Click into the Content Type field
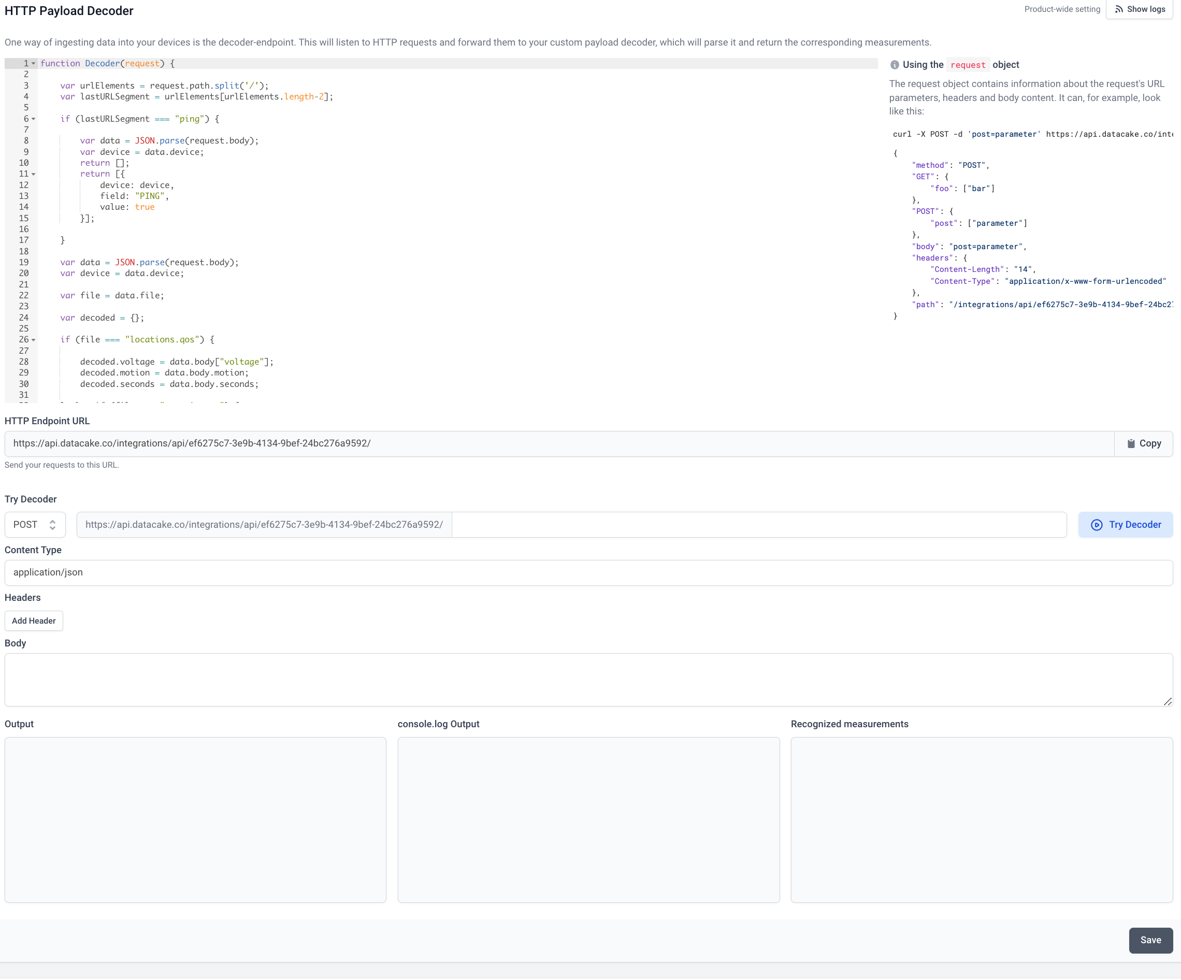Image resolution: width=1181 pixels, height=980 pixels. pyautogui.click(x=588, y=572)
